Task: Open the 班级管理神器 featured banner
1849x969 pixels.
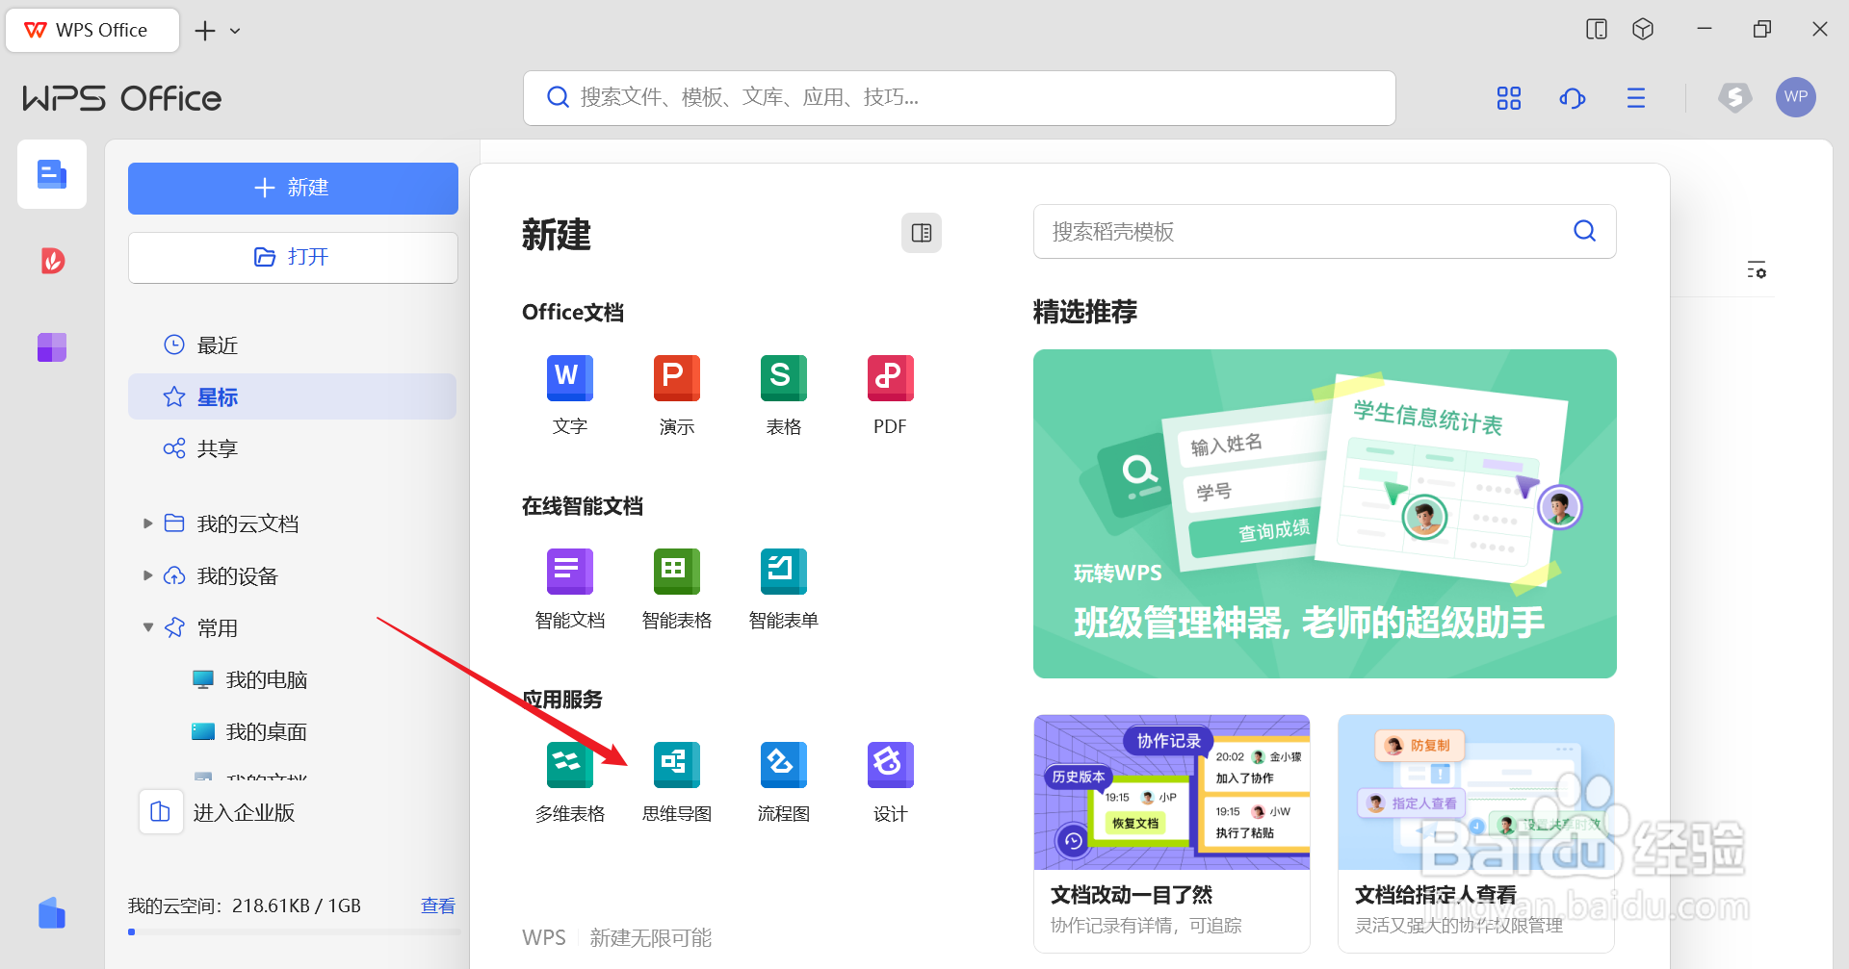Action: point(1325,514)
